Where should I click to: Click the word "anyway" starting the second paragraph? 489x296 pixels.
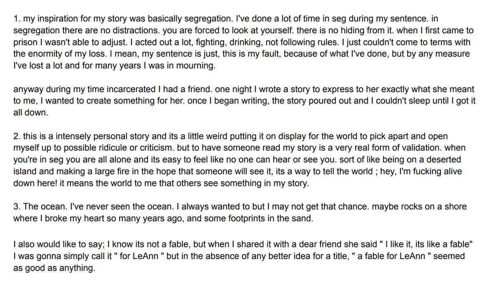[28, 89]
